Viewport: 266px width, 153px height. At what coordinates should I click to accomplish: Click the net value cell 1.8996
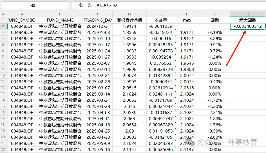(129, 45)
